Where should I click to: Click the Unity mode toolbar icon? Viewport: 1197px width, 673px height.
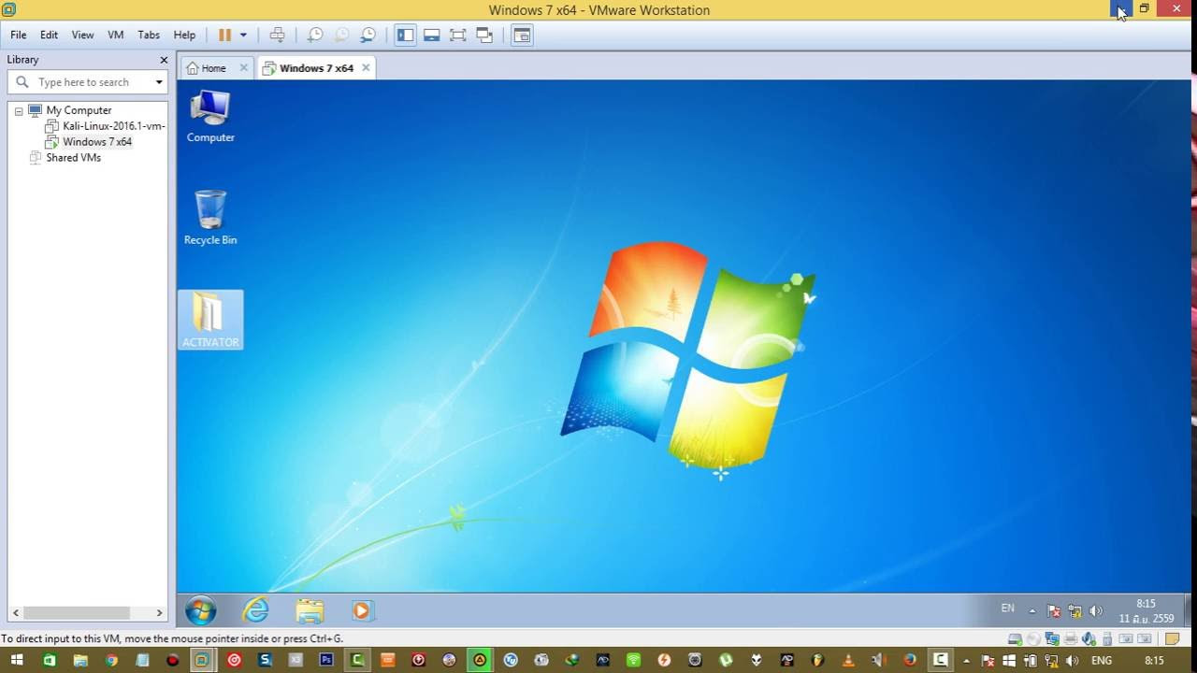[484, 35]
